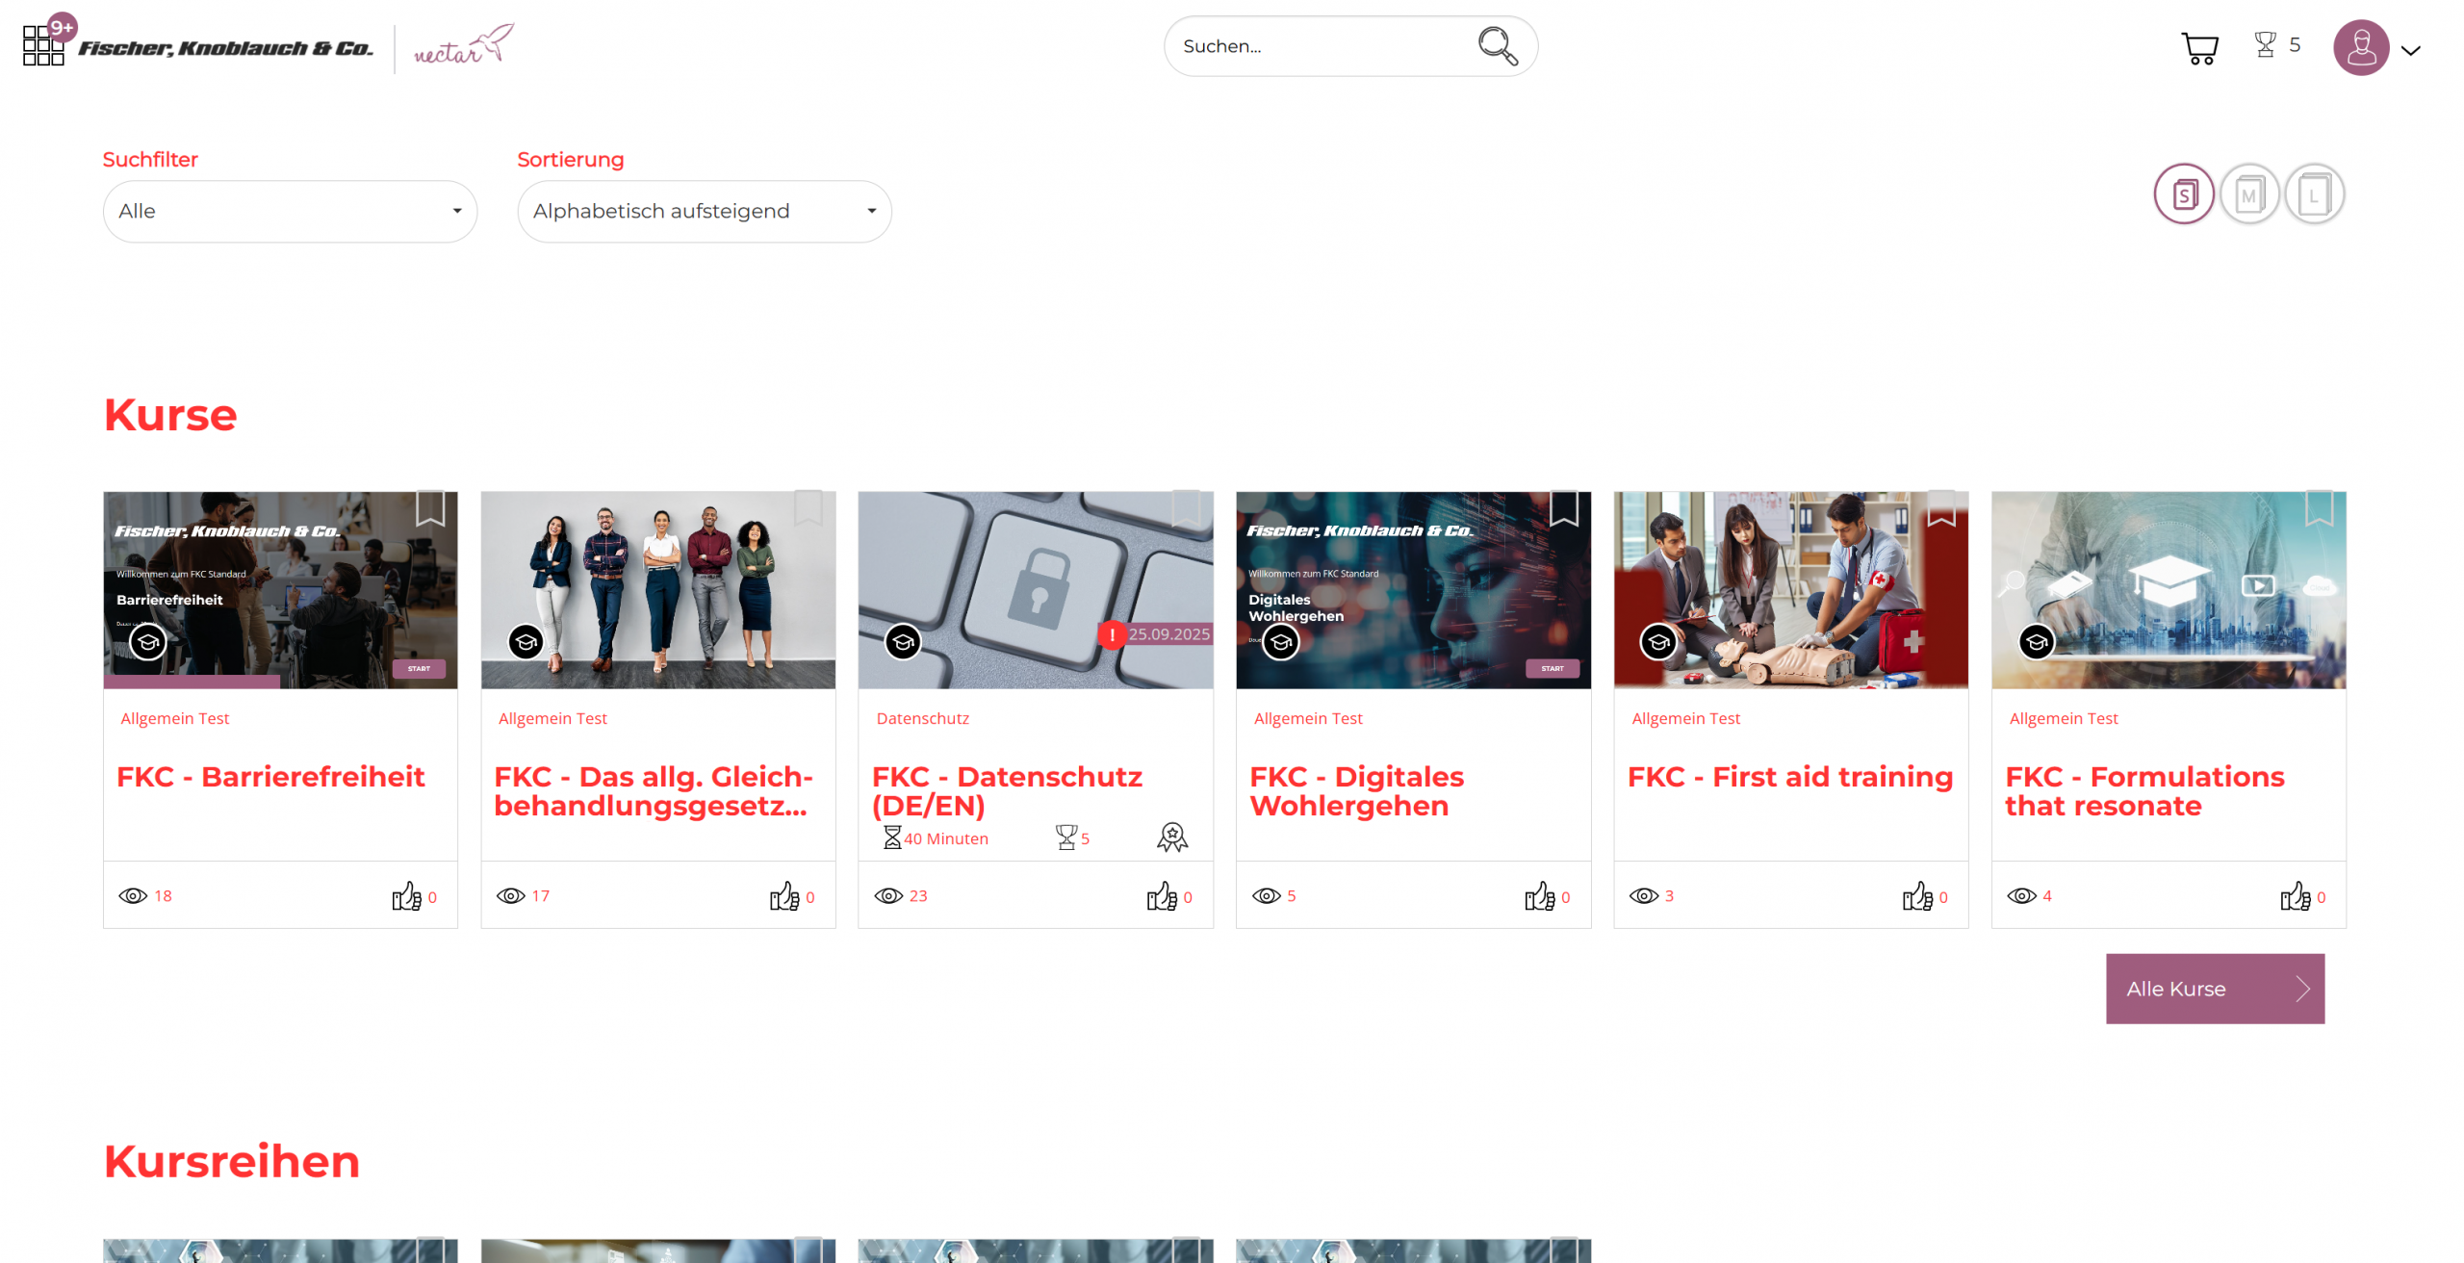Like the FKC - Barrierefreiheit course
The image size is (2464, 1263).
[x=406, y=896]
